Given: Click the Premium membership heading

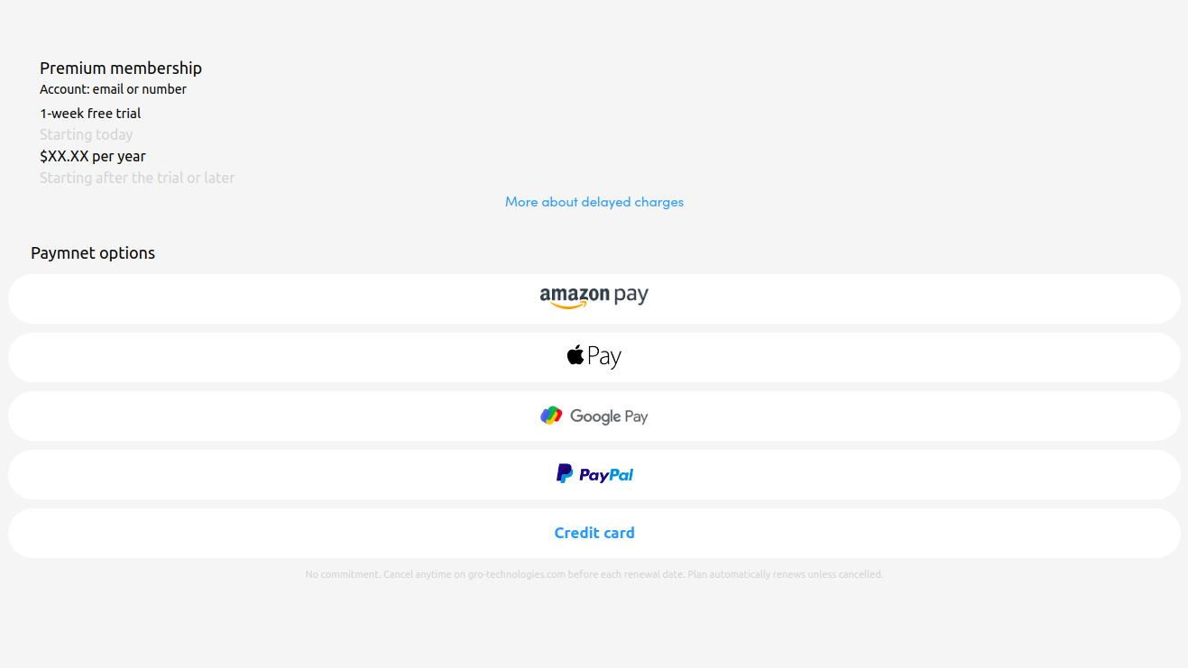Looking at the screenshot, I should click(x=121, y=69).
